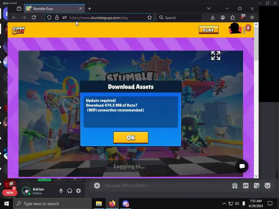
Task: Click the Type here to search box
Action: coord(52,204)
